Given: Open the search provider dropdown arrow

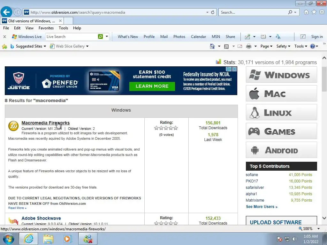Looking at the screenshot, I should click(295, 12).
